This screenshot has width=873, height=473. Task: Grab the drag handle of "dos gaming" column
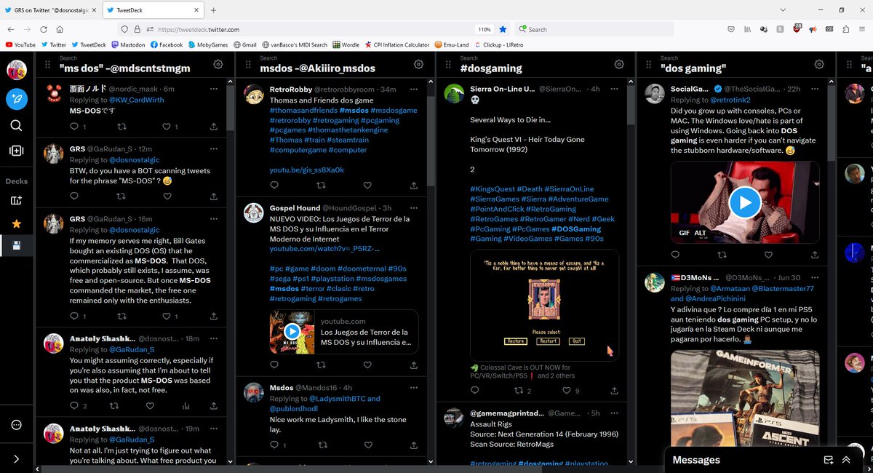pos(650,64)
